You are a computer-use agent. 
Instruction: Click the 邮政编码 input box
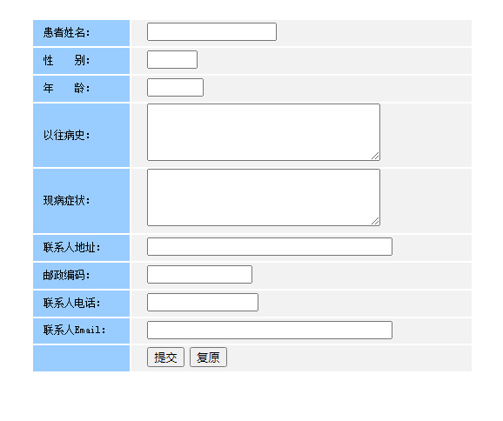point(199,275)
